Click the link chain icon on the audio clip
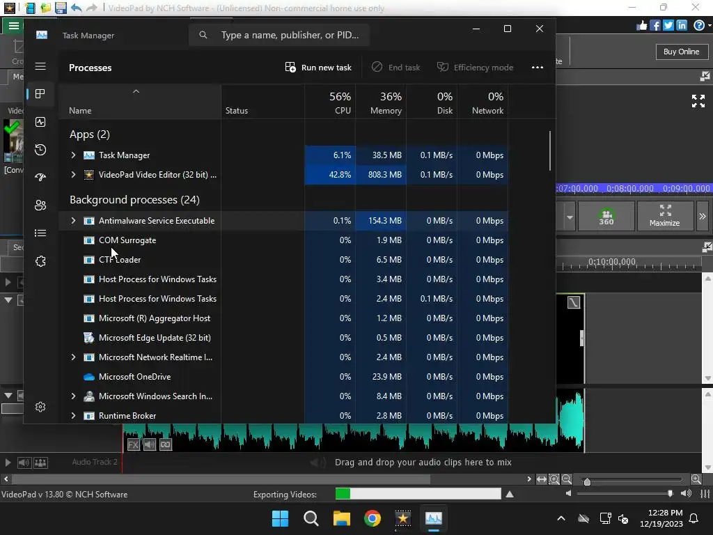 tap(166, 444)
